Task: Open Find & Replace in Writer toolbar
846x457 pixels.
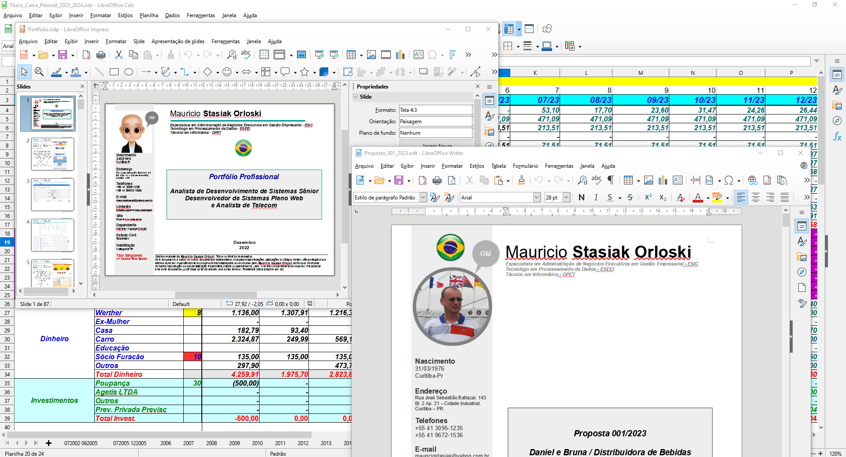Action: [x=582, y=180]
